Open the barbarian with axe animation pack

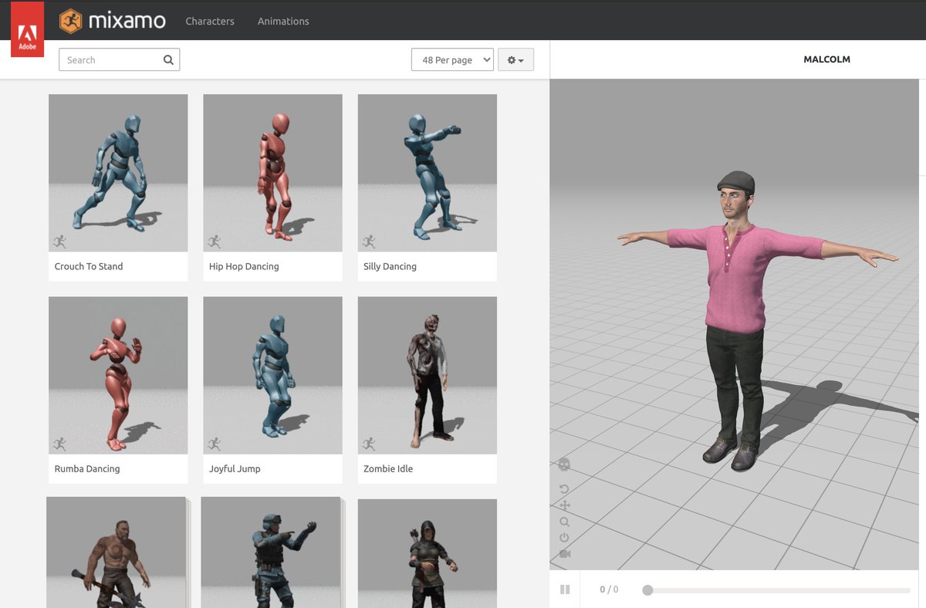[x=118, y=552]
